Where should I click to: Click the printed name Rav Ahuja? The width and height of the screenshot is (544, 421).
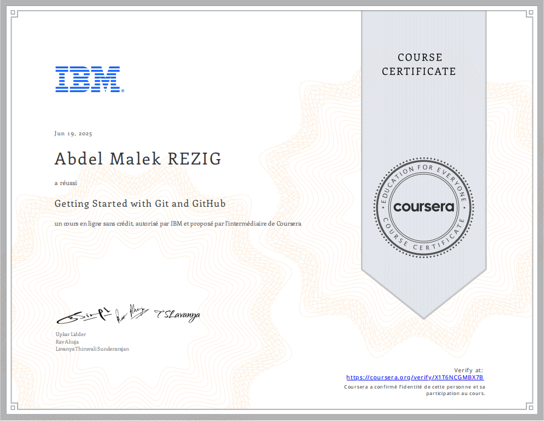67,341
